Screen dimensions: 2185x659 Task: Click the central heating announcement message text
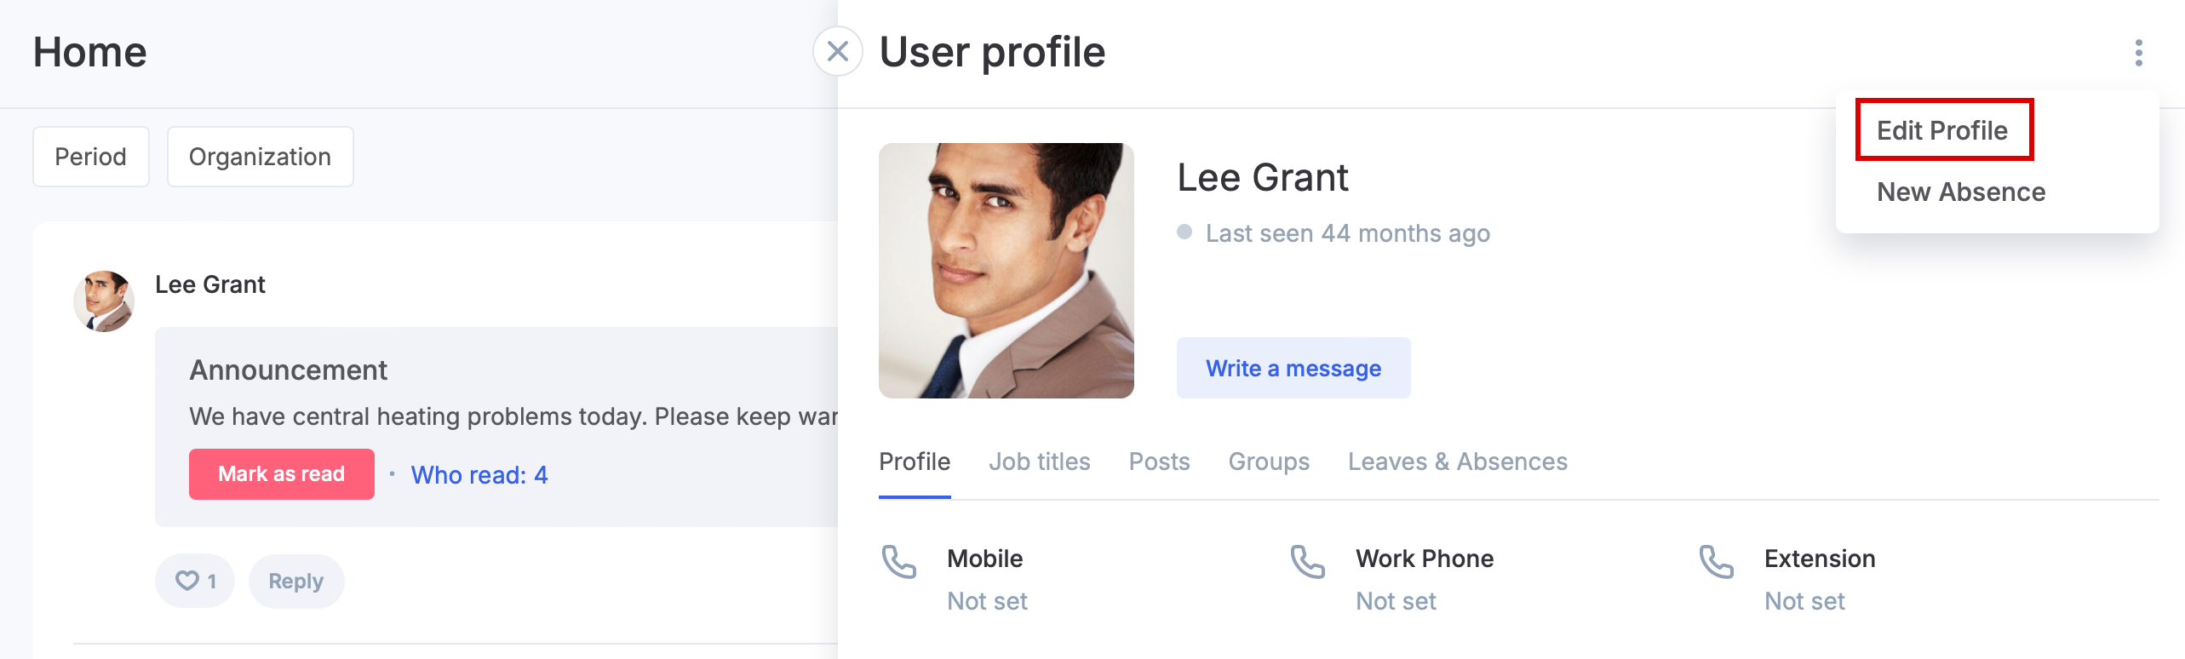513,416
